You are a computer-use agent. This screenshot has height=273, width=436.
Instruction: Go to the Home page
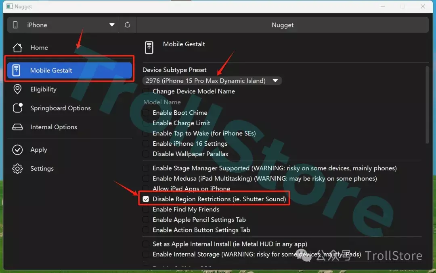point(69,48)
